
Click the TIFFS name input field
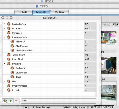(x=58, y=101)
